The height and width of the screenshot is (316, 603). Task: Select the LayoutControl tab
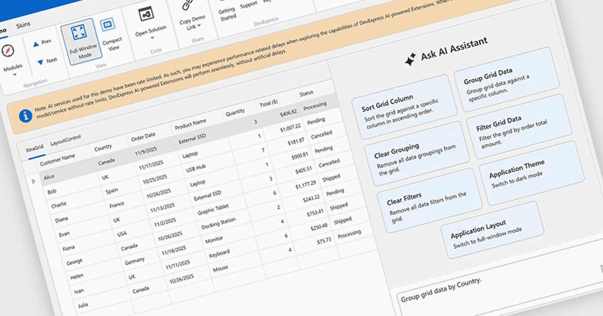pos(66,139)
